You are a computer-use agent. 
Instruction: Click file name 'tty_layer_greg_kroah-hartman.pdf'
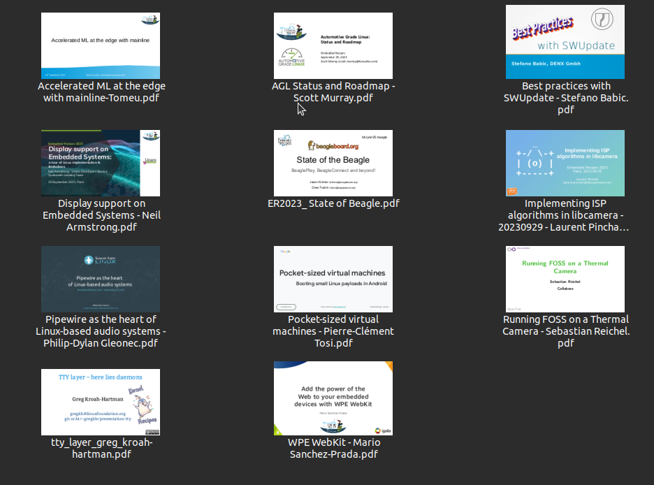coord(101,448)
